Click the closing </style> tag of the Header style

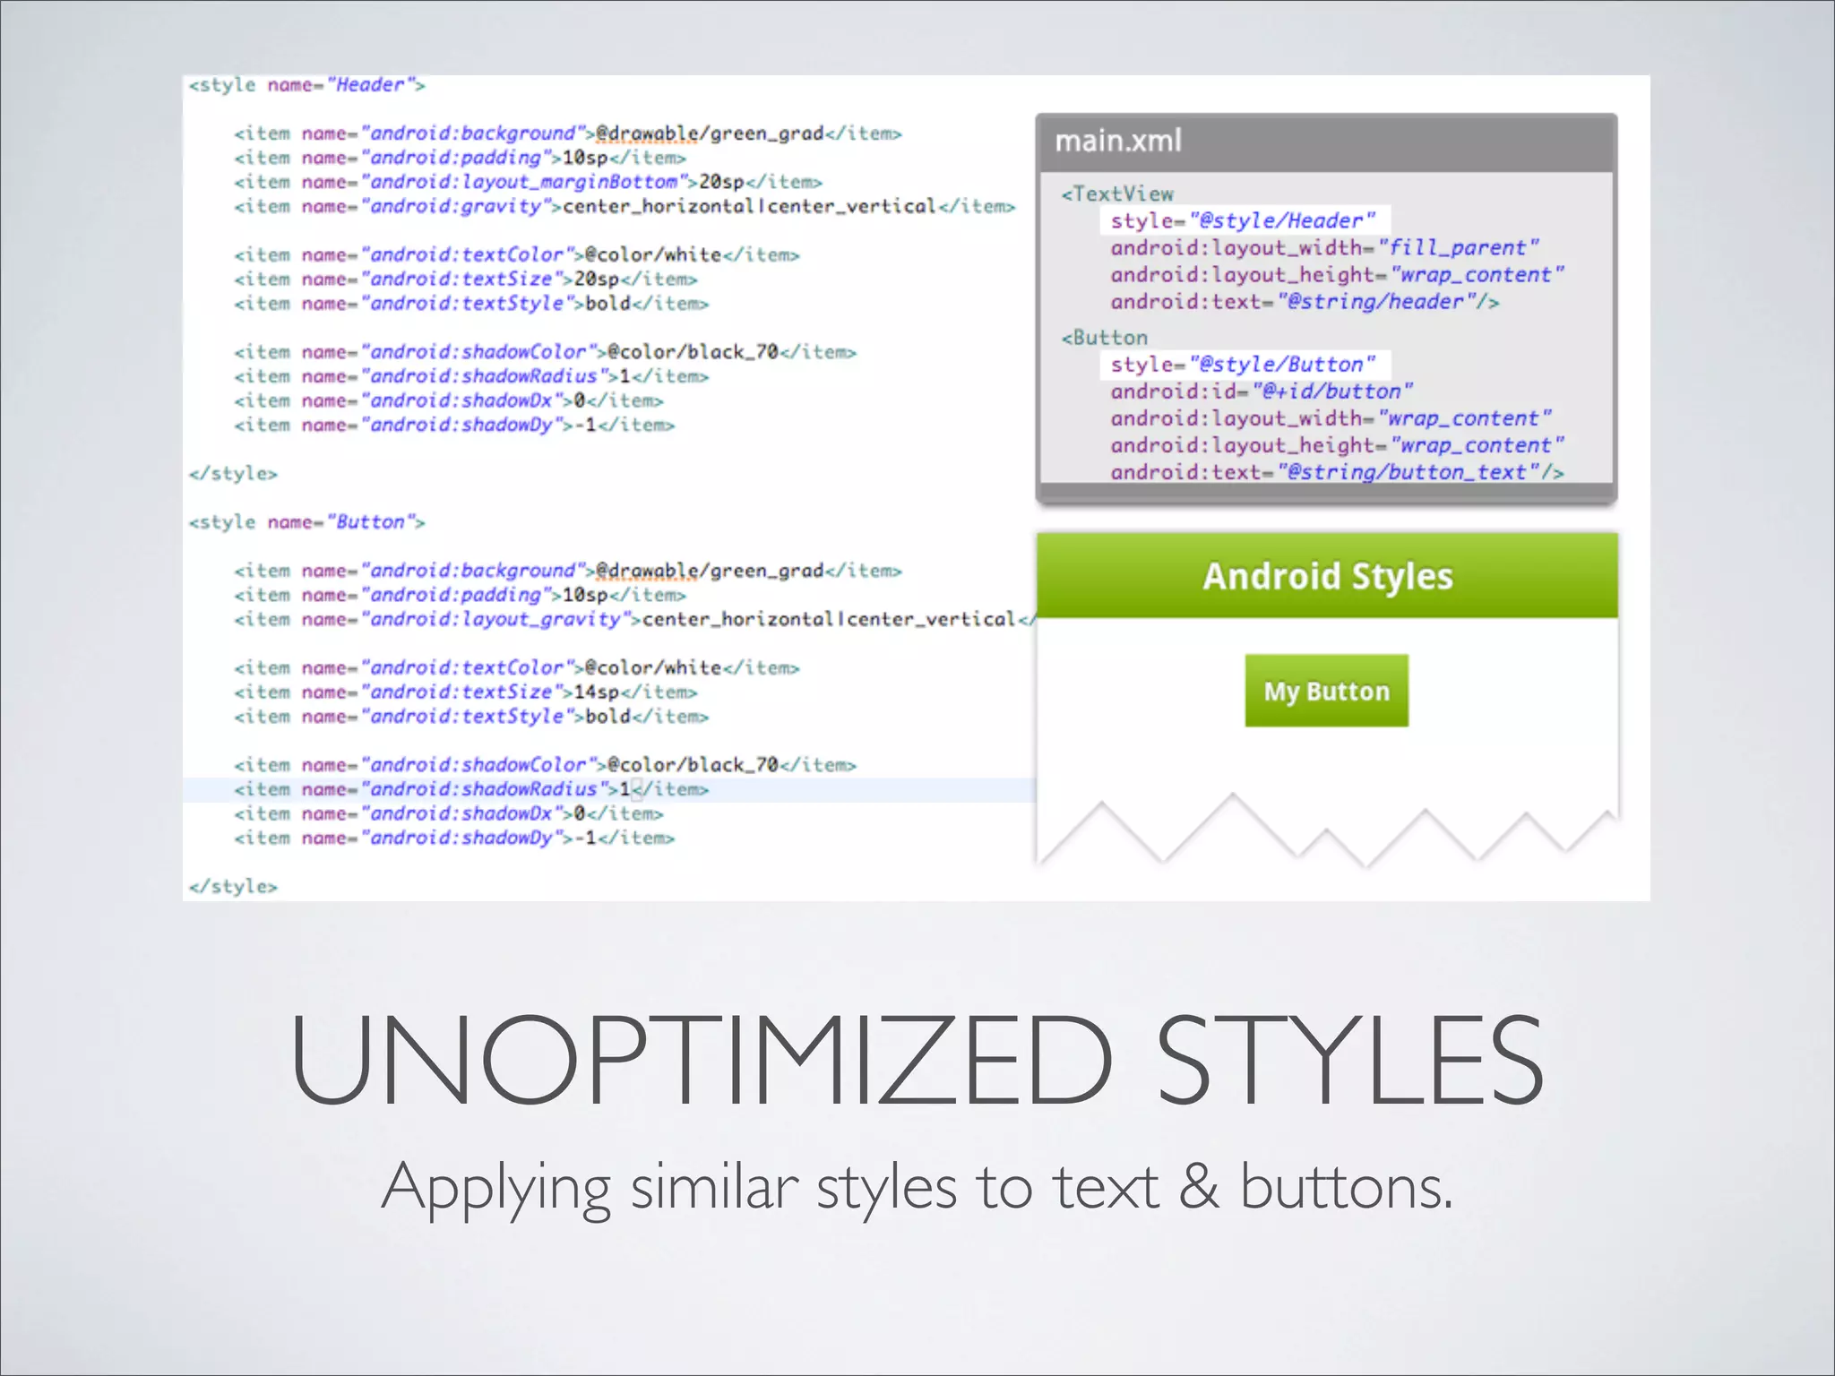point(233,474)
